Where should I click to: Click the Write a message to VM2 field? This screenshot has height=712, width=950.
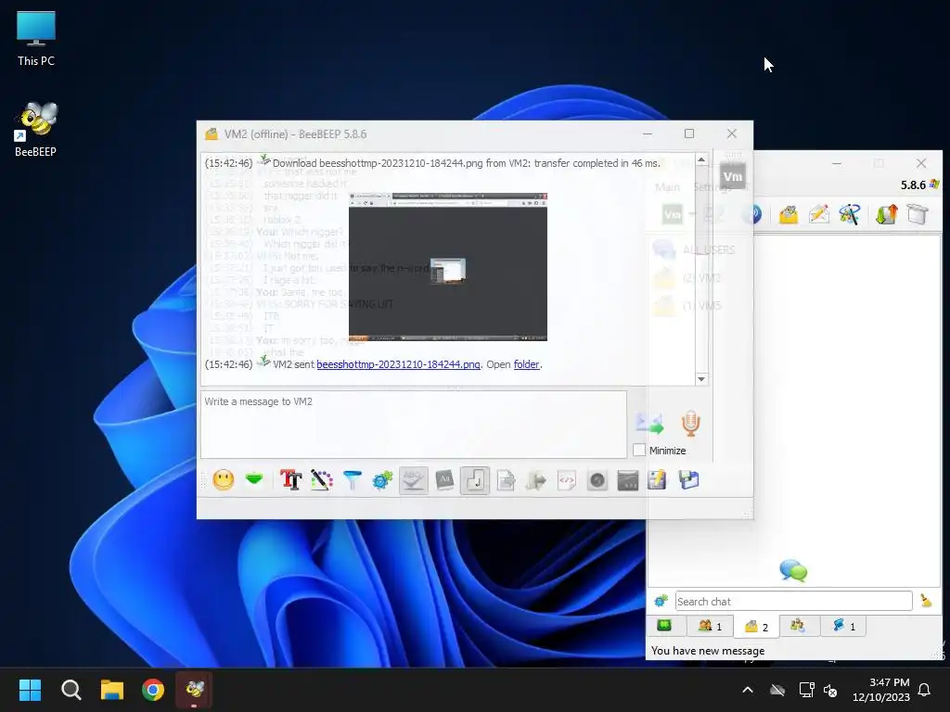pos(414,425)
